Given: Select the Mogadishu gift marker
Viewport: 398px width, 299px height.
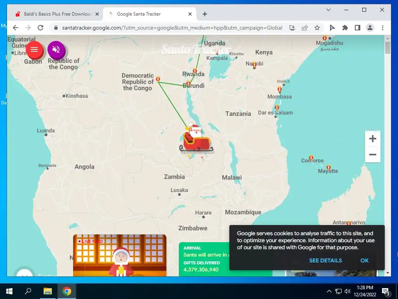Looking at the screenshot, I should pos(325,38).
